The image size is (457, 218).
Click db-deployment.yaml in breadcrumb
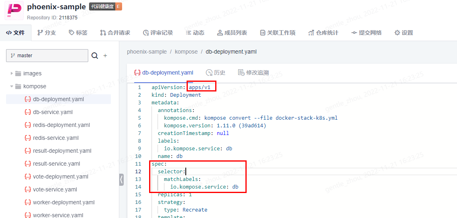(231, 52)
